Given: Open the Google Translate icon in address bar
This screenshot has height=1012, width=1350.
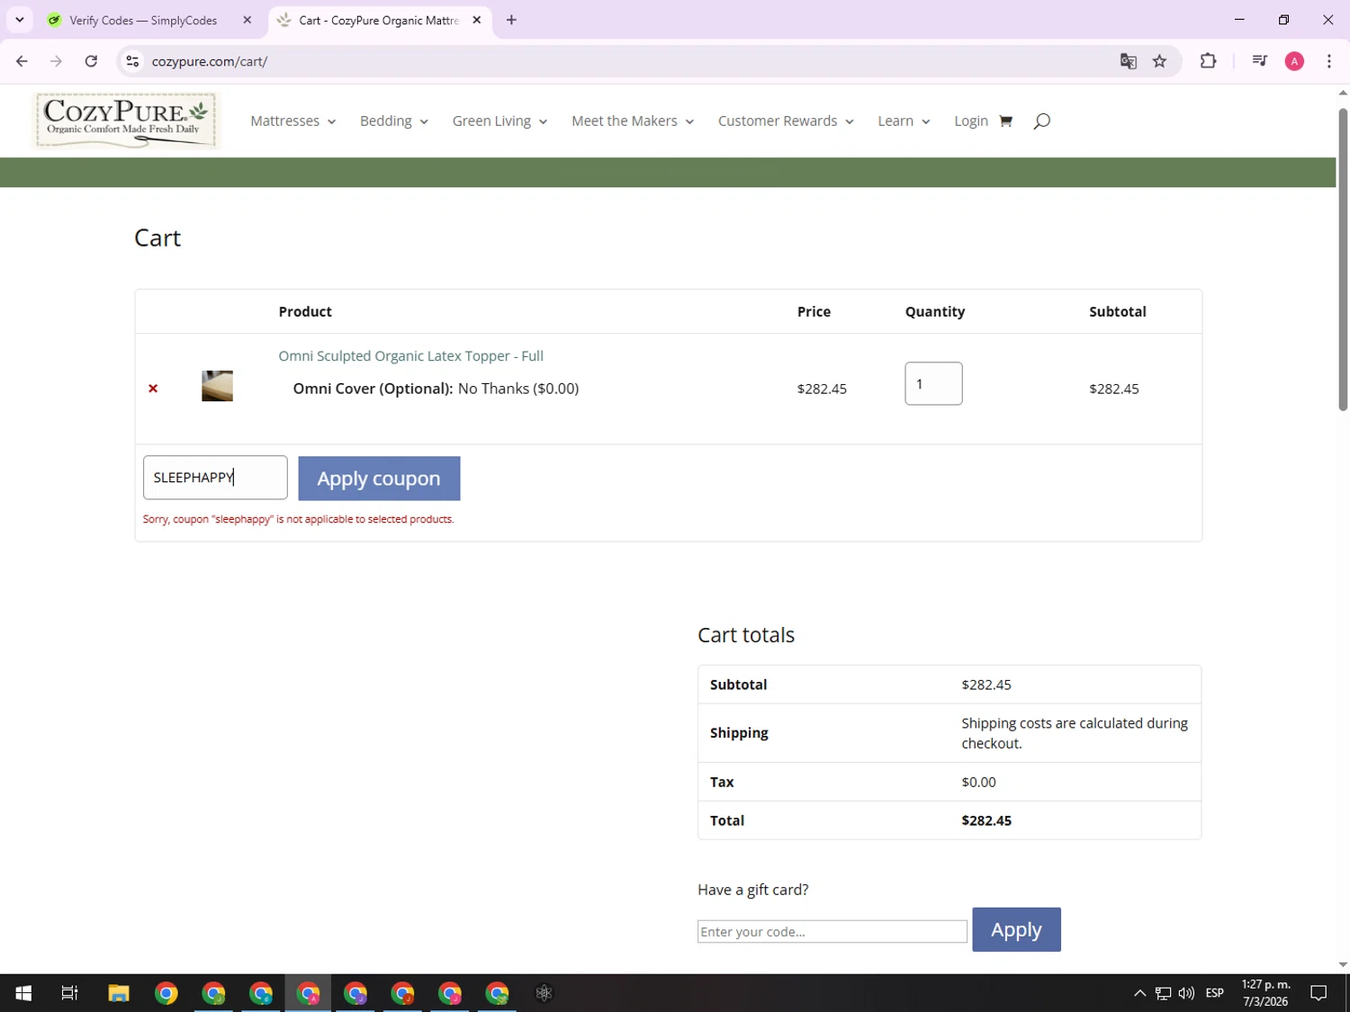Looking at the screenshot, I should point(1128,61).
